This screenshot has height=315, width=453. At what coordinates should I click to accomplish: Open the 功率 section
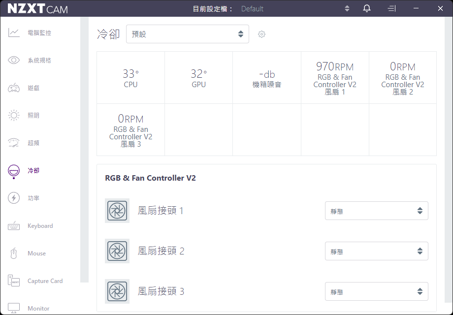click(33, 198)
